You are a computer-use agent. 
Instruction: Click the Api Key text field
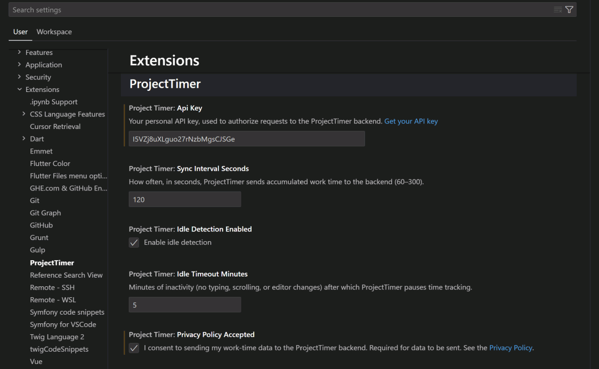(x=247, y=139)
